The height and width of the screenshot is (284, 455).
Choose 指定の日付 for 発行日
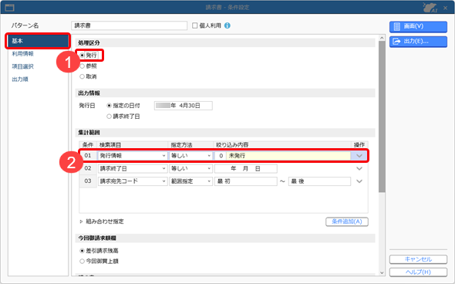tap(109, 106)
